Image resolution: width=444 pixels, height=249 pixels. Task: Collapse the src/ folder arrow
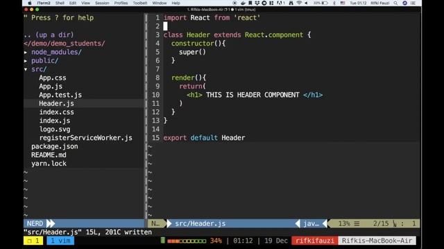tap(26, 69)
